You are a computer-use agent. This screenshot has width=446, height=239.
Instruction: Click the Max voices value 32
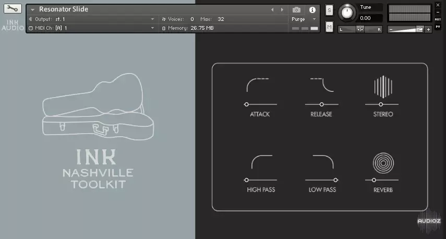[221, 19]
